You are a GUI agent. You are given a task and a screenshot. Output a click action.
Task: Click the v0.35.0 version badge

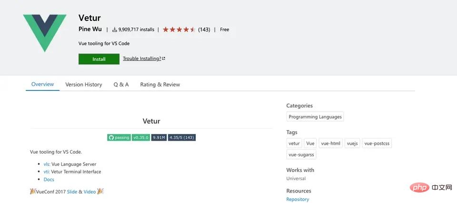(x=141, y=137)
